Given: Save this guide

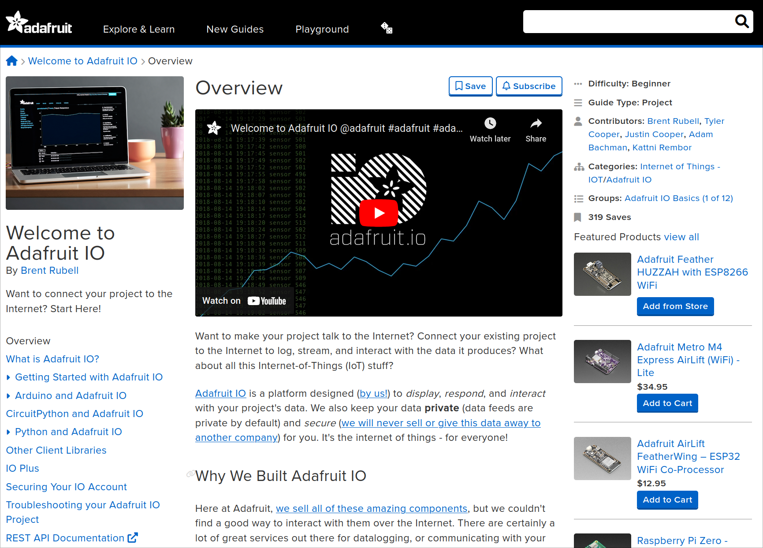Looking at the screenshot, I should 470,86.
